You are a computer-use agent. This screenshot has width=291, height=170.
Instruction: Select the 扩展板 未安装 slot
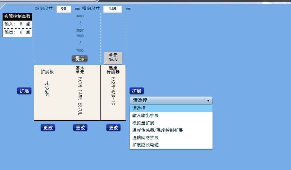tap(48, 92)
